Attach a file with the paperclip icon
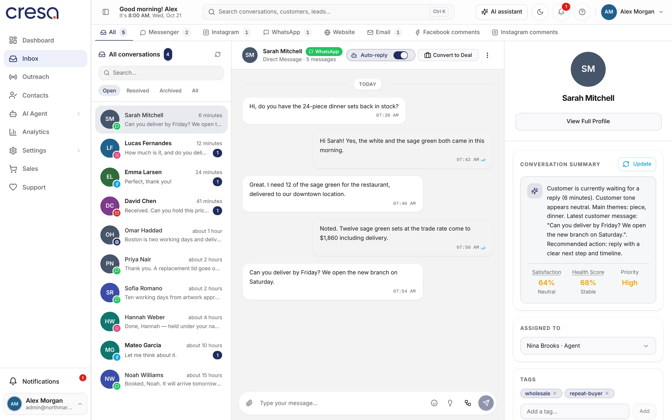The width and height of the screenshot is (672, 420). tap(249, 403)
